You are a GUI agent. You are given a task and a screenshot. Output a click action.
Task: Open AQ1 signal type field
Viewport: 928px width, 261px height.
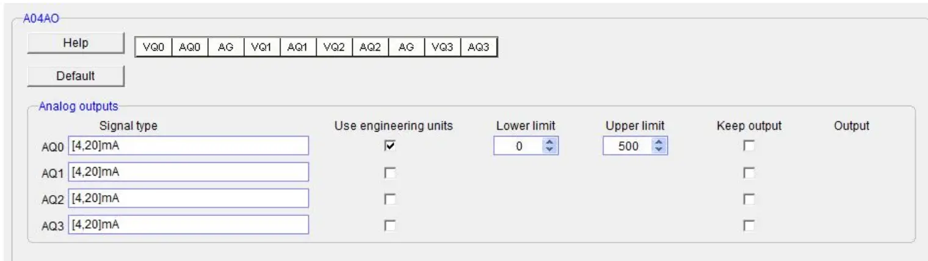(188, 173)
